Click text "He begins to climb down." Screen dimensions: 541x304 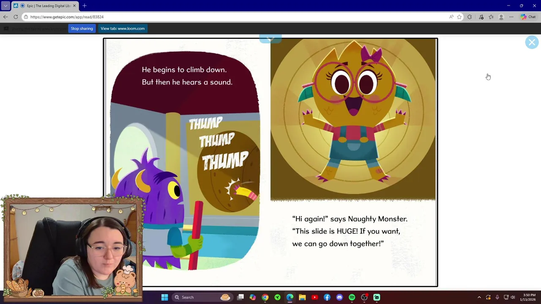click(184, 70)
